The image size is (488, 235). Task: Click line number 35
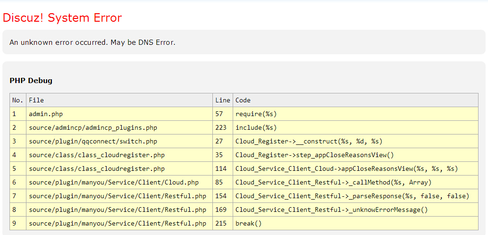[222, 155]
